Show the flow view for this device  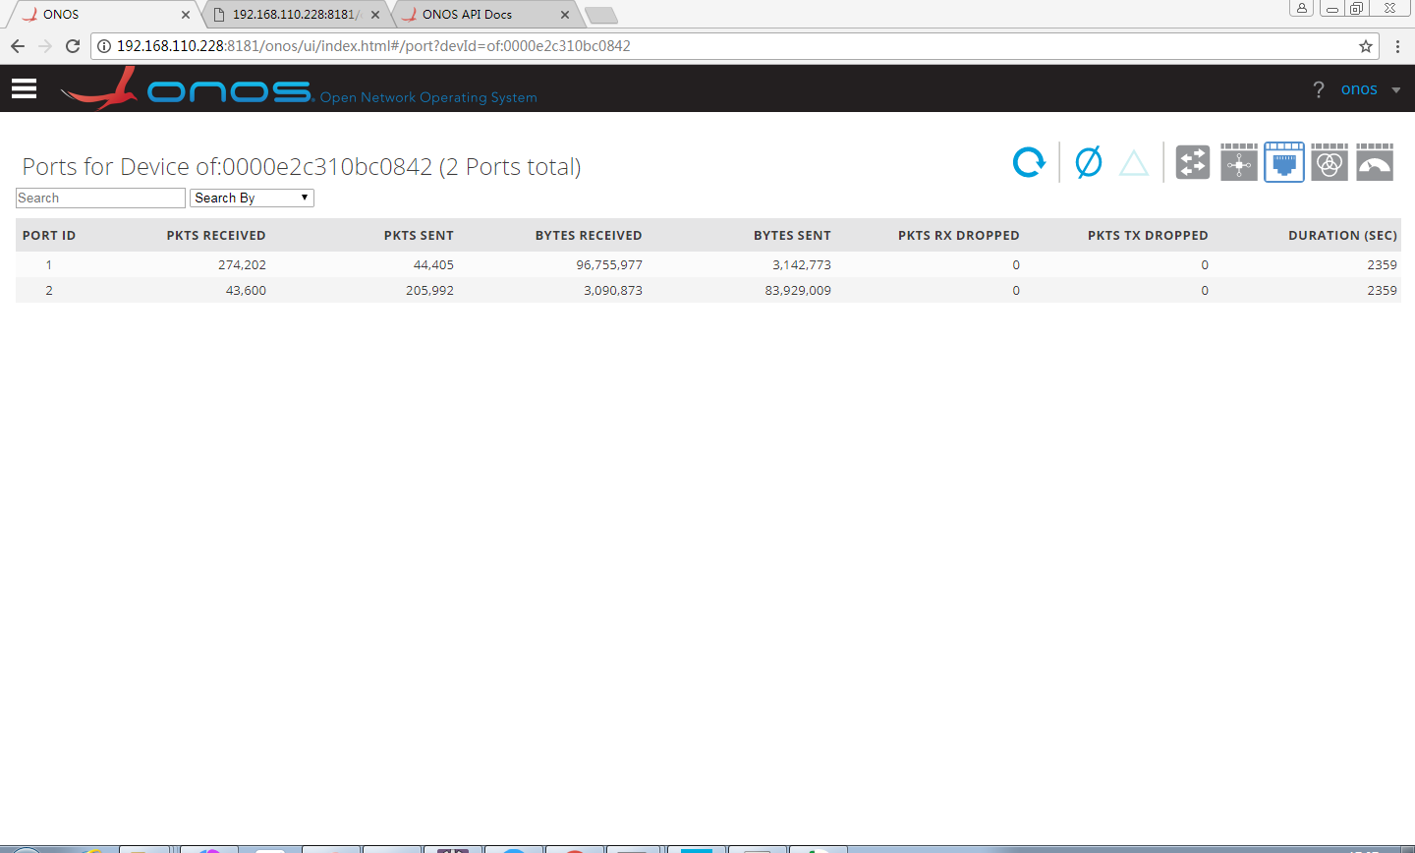coord(1239,162)
